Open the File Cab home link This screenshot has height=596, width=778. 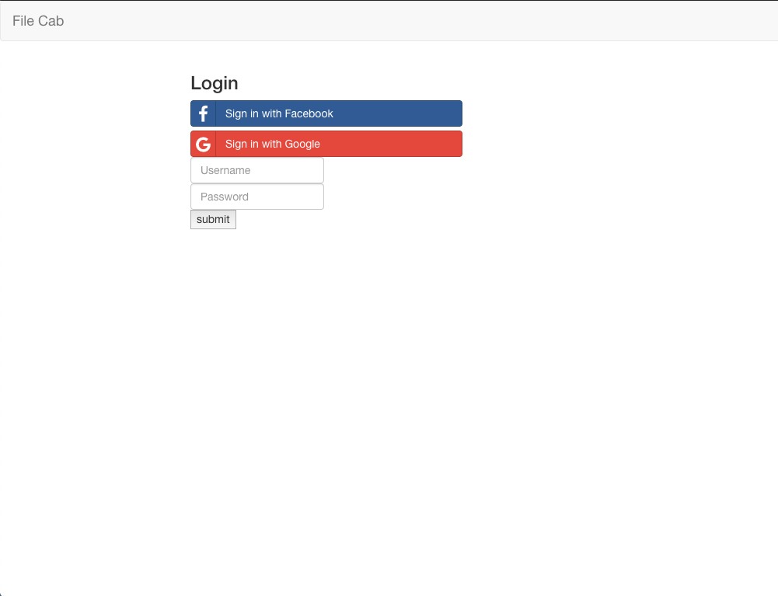tap(38, 21)
